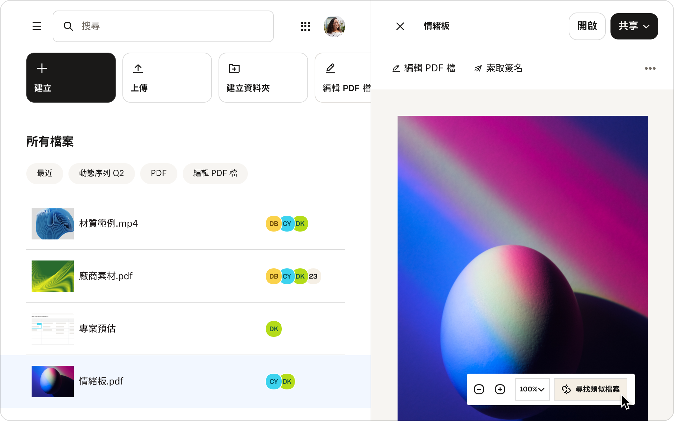Click the 23 more members badge

pyautogui.click(x=314, y=276)
